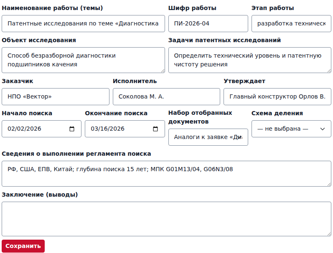Screen dimensions: 333x253
Task: Click the Задачи патентных исследований label
Action: (224, 40)
